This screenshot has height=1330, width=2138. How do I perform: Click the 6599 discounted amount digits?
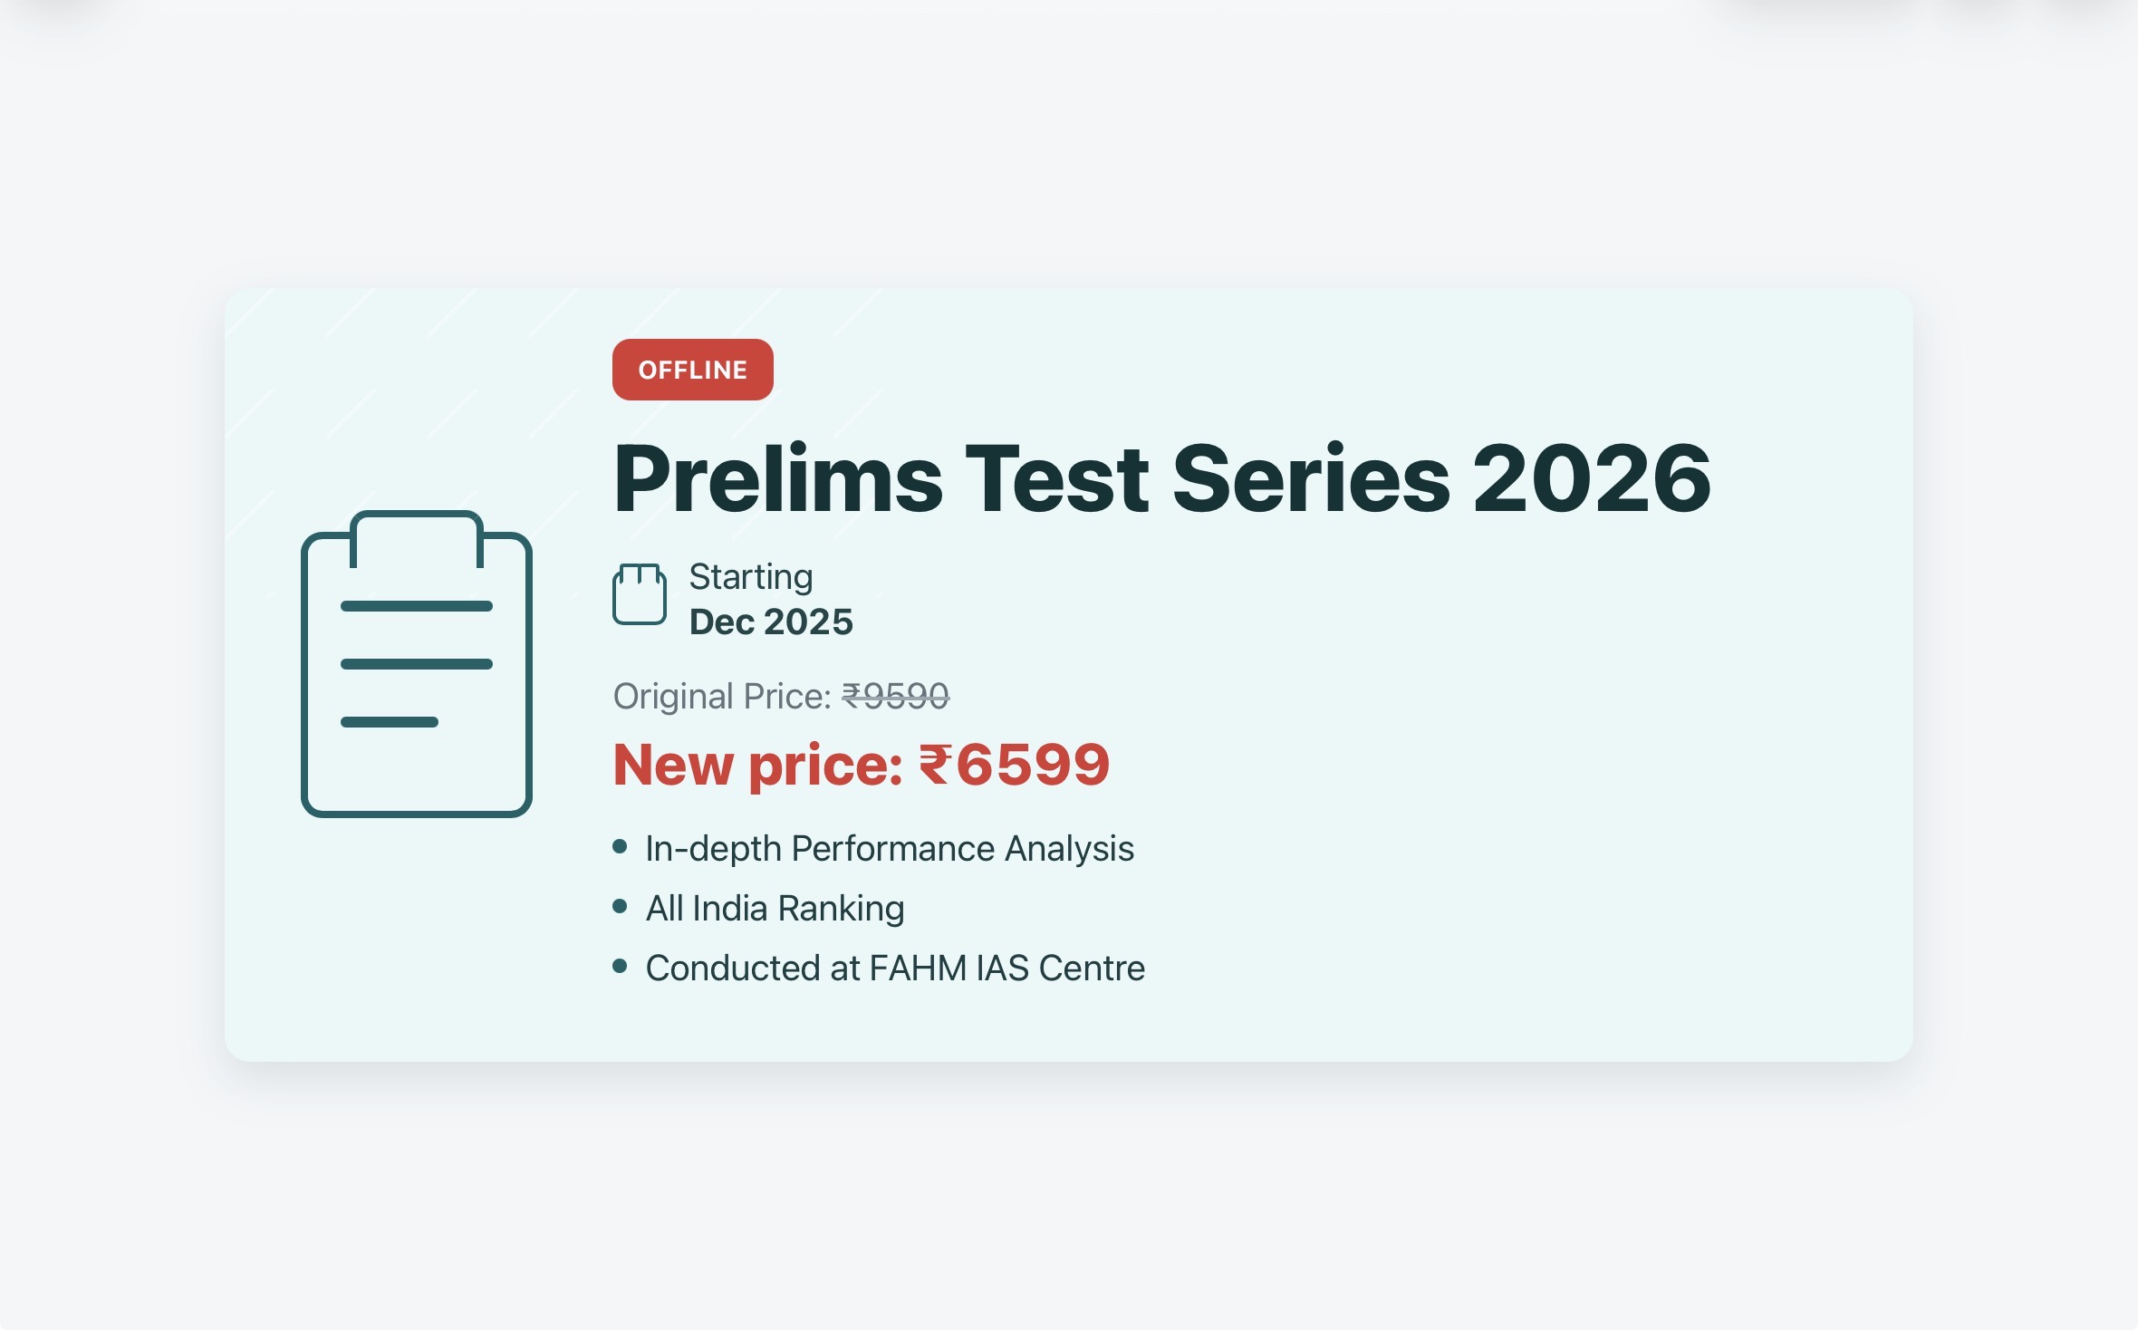click(x=1033, y=765)
